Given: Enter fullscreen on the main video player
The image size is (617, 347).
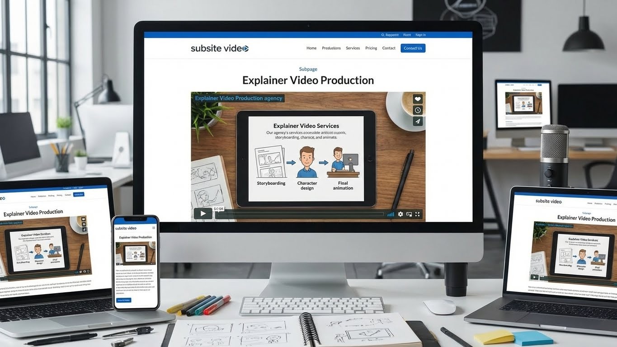Looking at the screenshot, I should pyautogui.click(x=417, y=214).
